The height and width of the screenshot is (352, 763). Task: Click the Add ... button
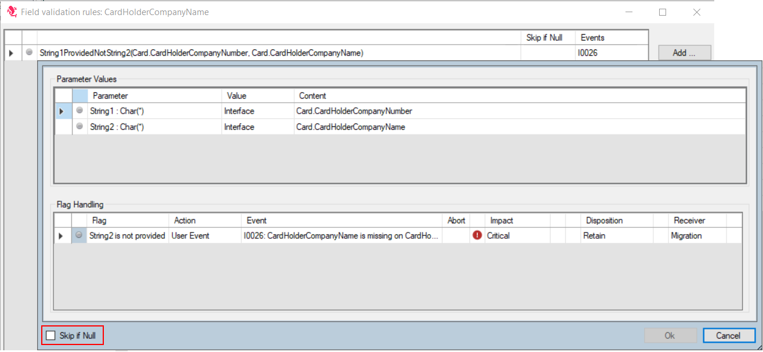coord(685,53)
